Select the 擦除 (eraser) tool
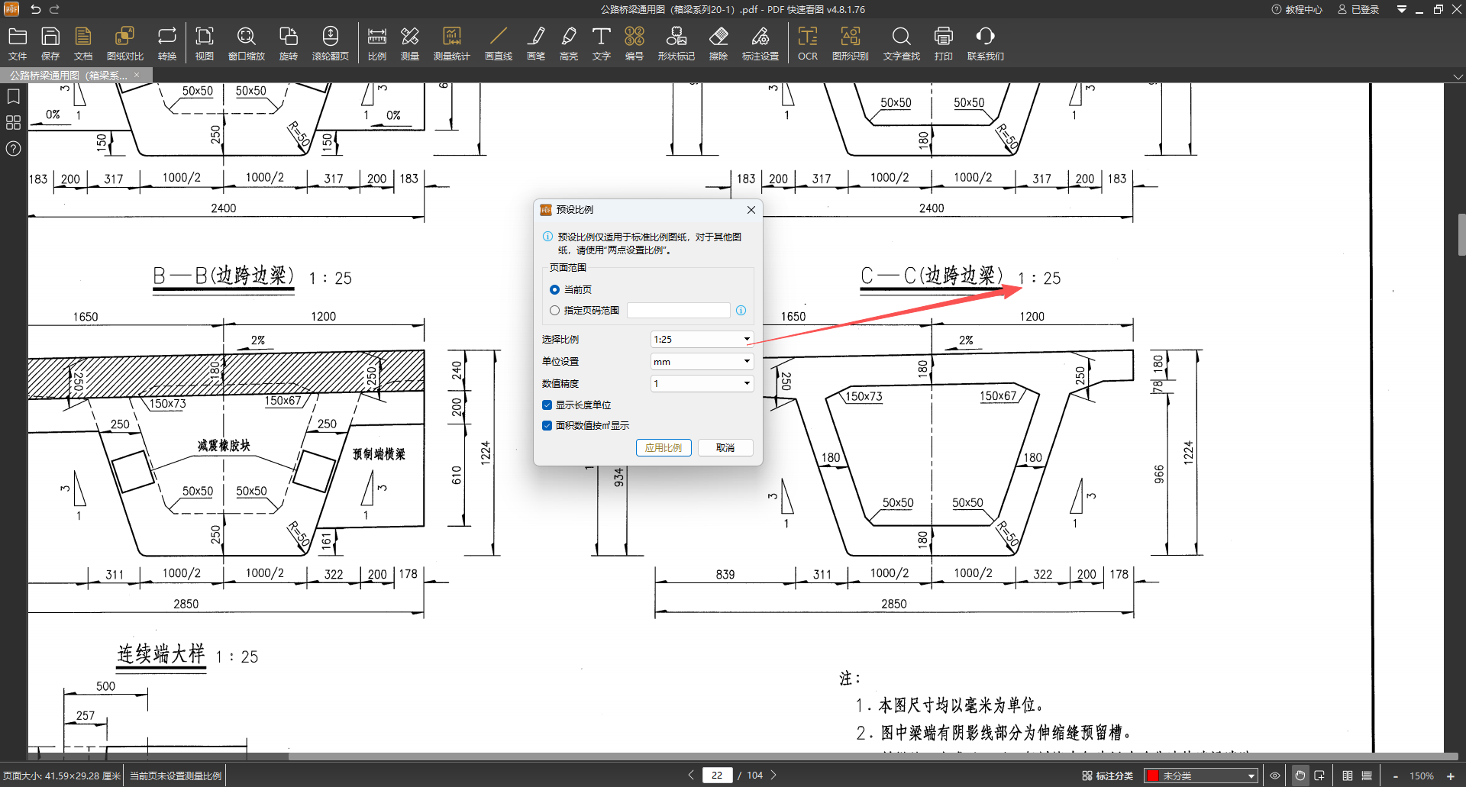The image size is (1466, 787). [718, 44]
